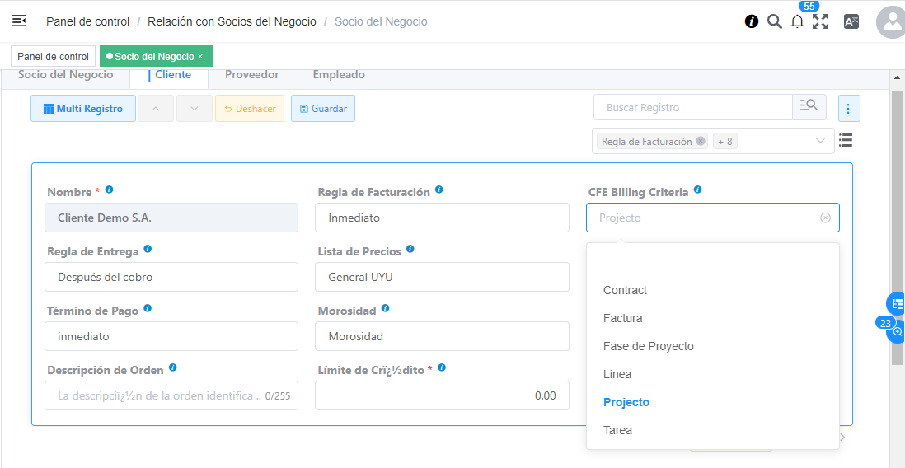Toggle fullscreen mode icon
The height and width of the screenshot is (468, 905).
click(820, 22)
